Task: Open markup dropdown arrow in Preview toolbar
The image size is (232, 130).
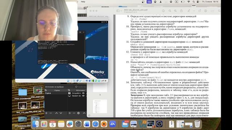Action: click(x=194, y=11)
